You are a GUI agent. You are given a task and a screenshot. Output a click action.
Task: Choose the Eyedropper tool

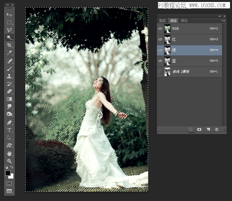coord(9,52)
